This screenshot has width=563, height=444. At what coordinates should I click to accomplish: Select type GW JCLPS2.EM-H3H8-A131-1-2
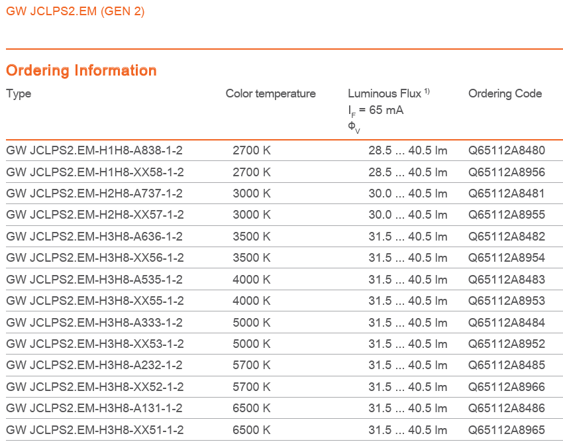coord(95,408)
